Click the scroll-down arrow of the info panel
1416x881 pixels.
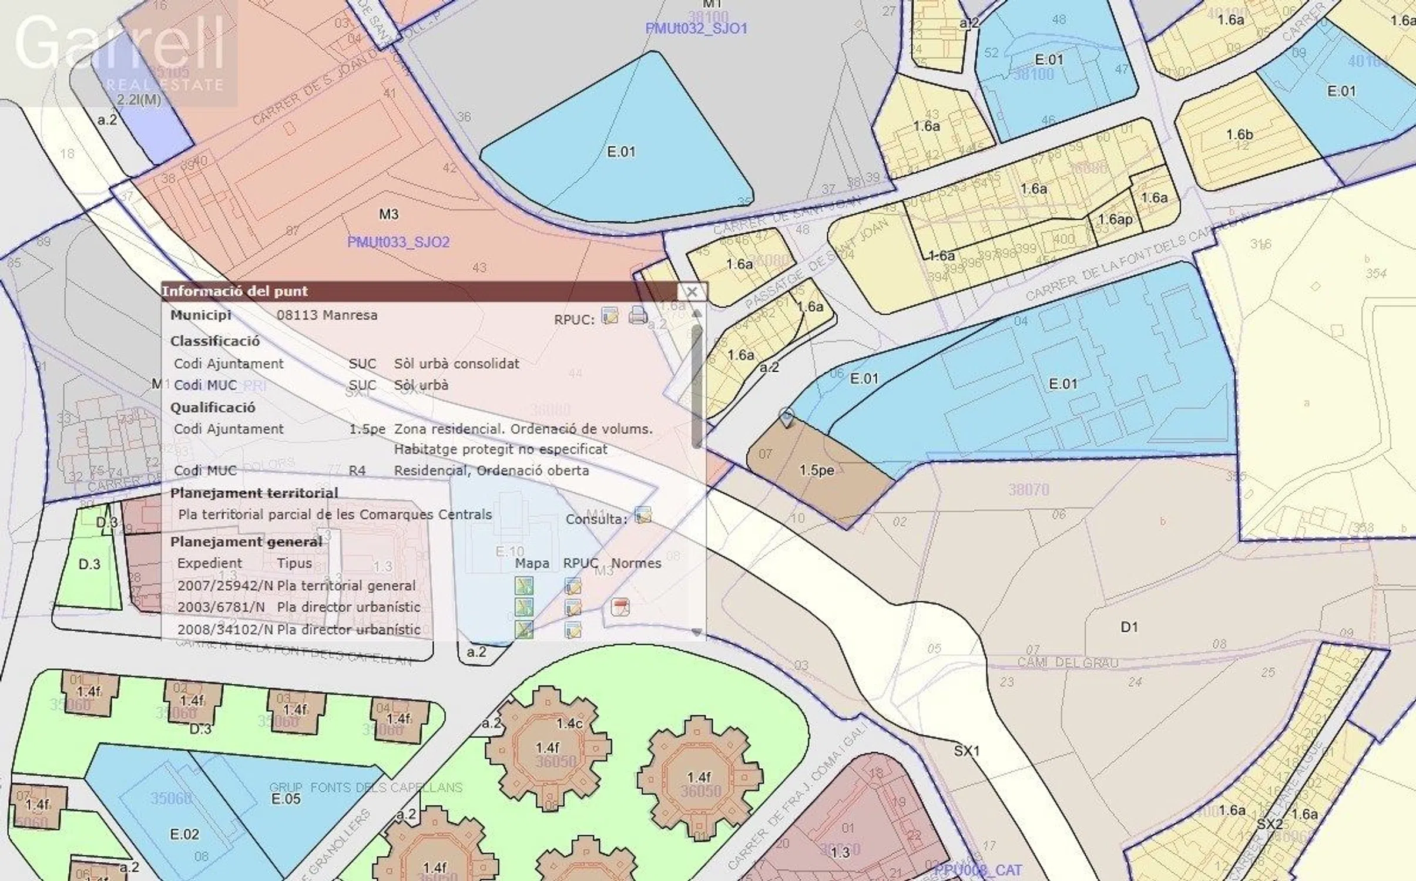[697, 632]
